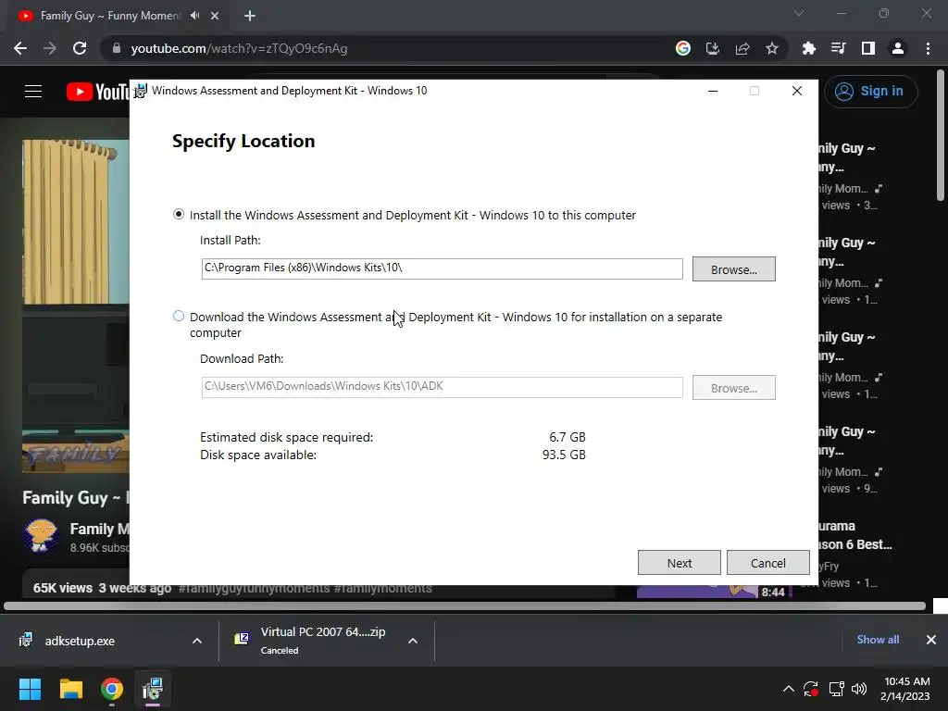Open the media controls icon in Chrome
Viewport: 948px width, 711px height.
coord(838,48)
